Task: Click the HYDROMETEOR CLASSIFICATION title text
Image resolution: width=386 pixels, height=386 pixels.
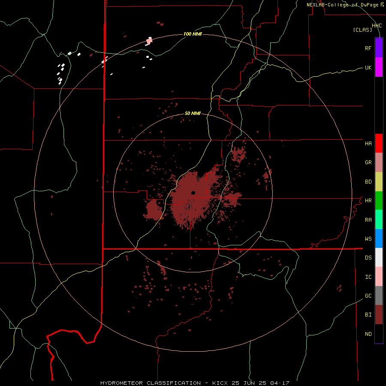Action: tap(151, 383)
